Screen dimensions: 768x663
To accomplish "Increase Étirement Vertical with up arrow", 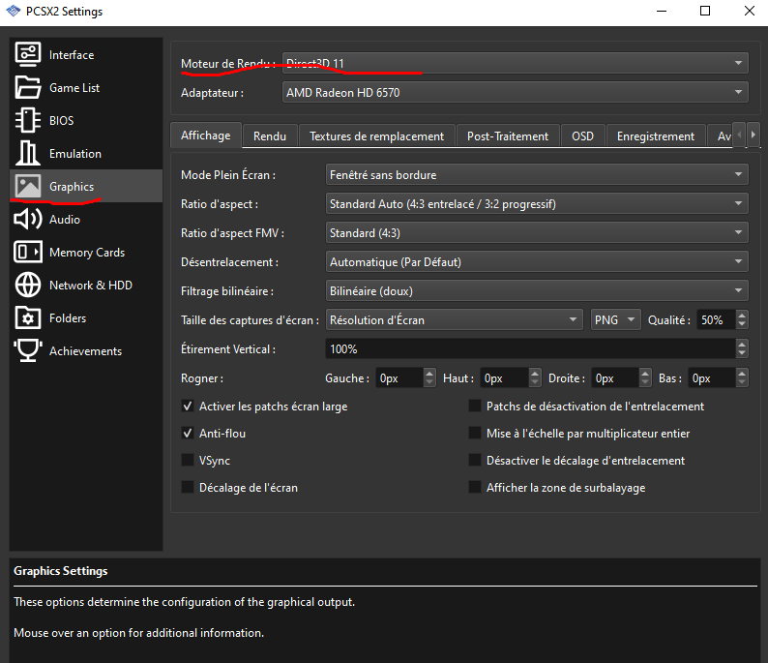I will (742, 344).
